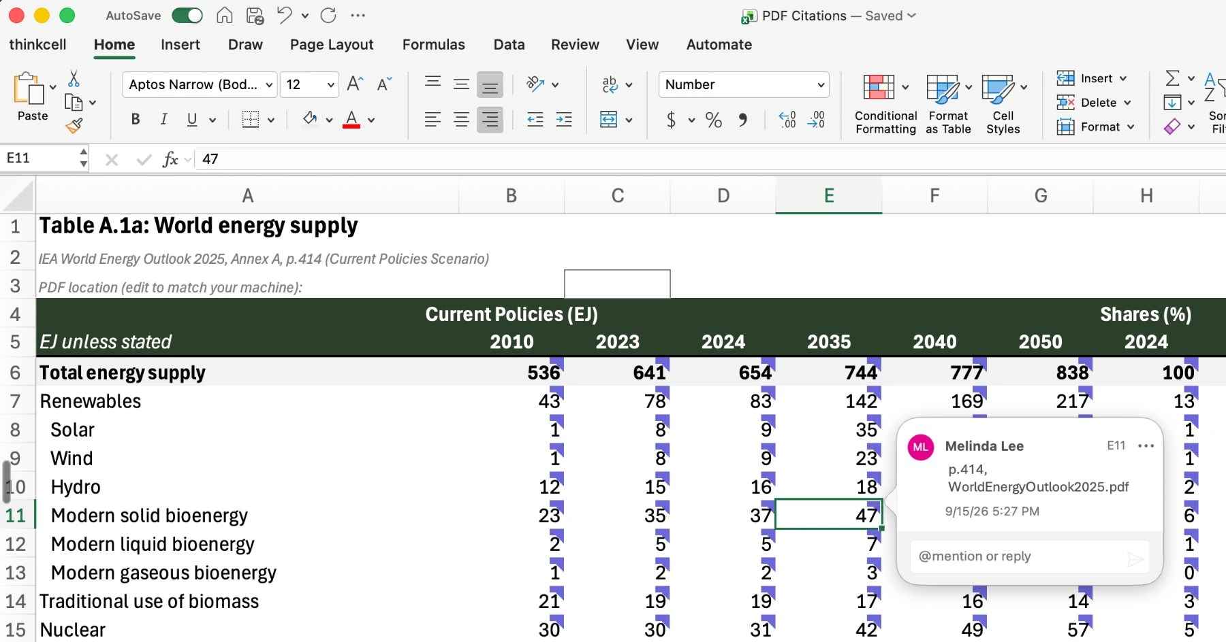This screenshot has width=1226, height=642.
Task: Align cell text to the middle
Action: (461, 84)
